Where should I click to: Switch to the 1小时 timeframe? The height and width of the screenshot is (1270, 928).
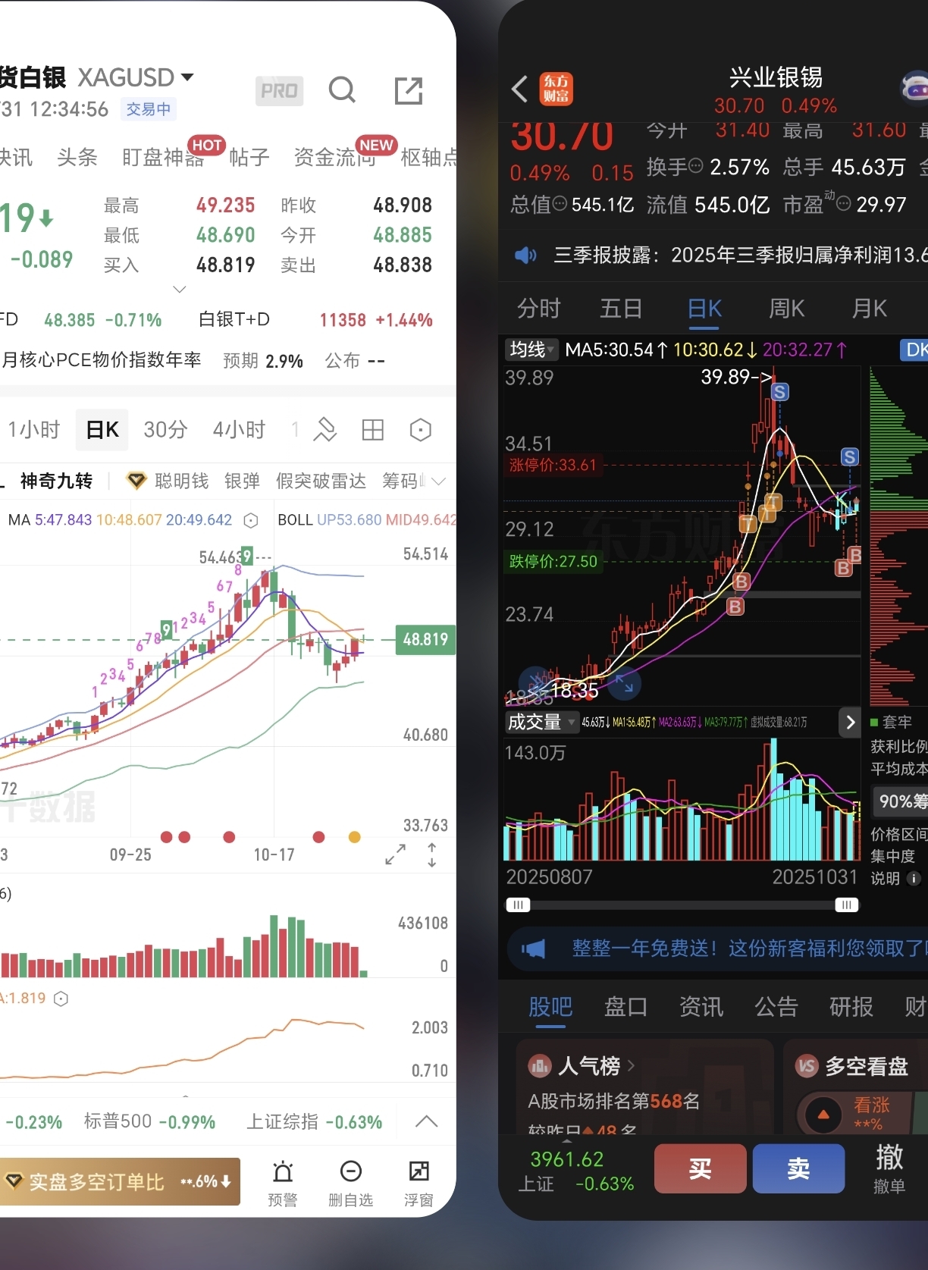33,430
